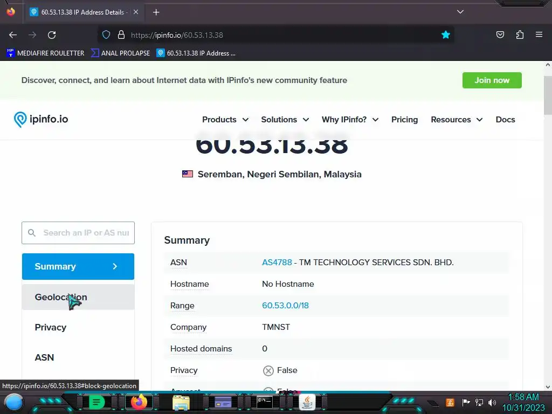Open the 60.53.0.0/18 range link
This screenshot has height=414, width=552.
285,306
